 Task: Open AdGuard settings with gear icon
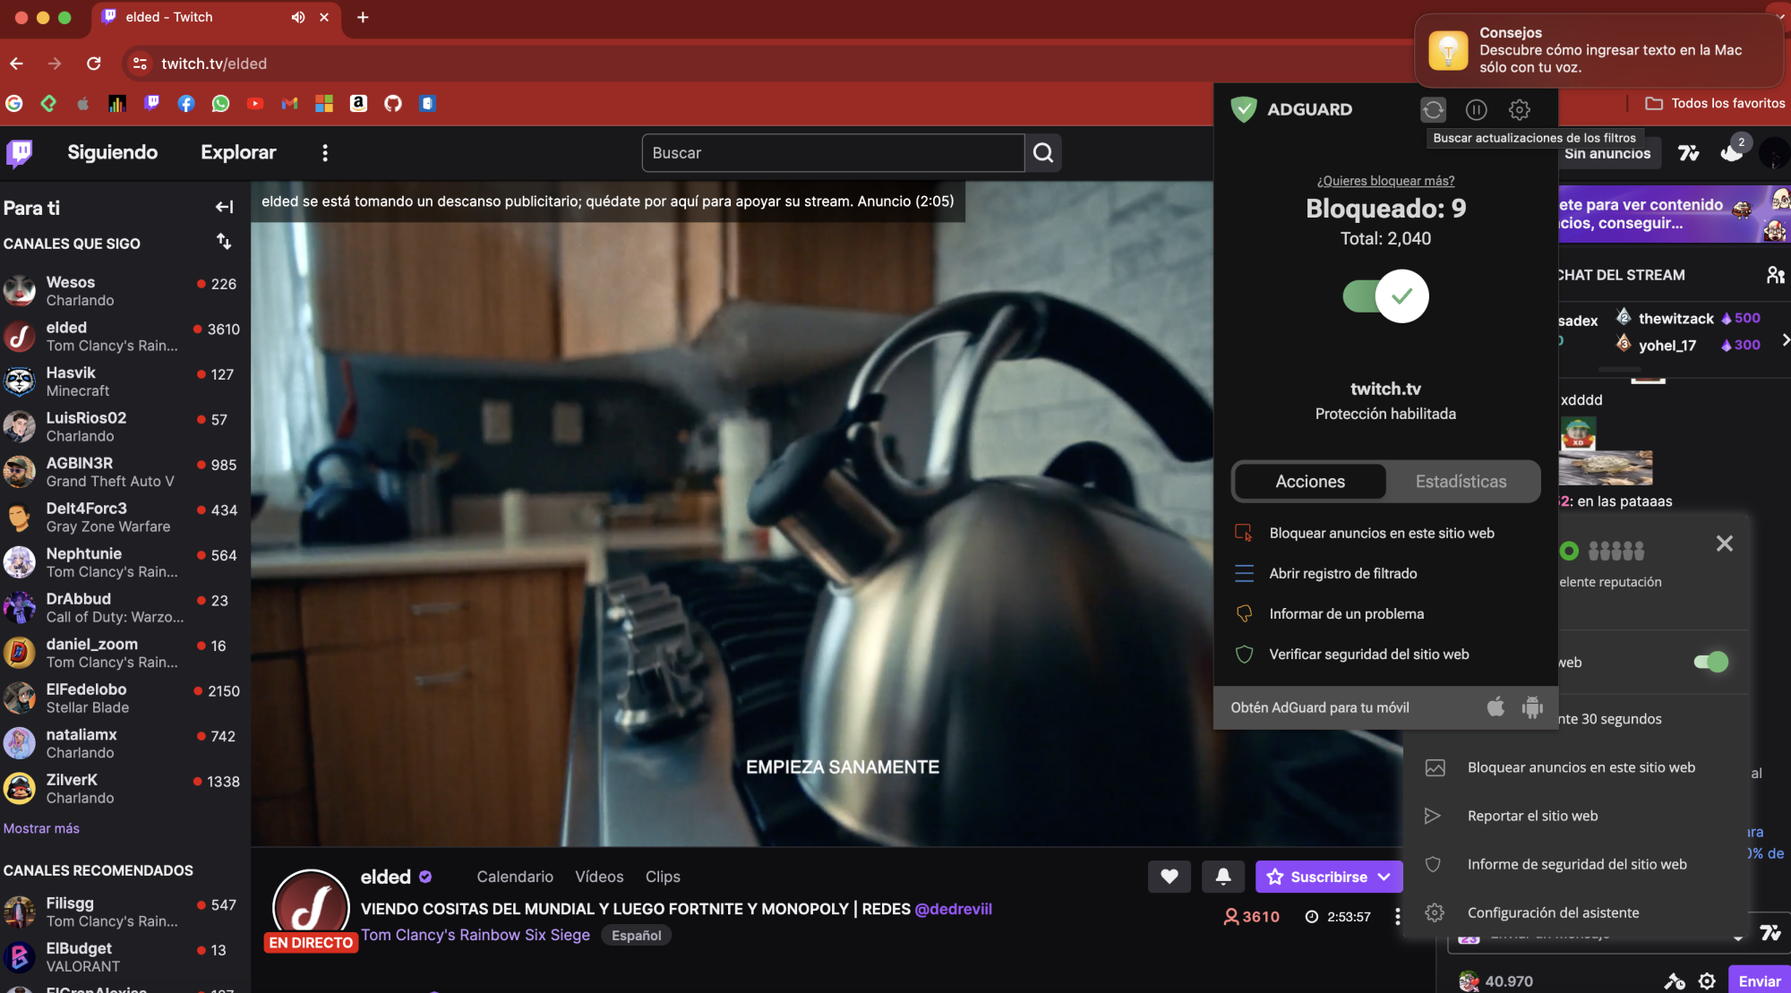point(1518,109)
